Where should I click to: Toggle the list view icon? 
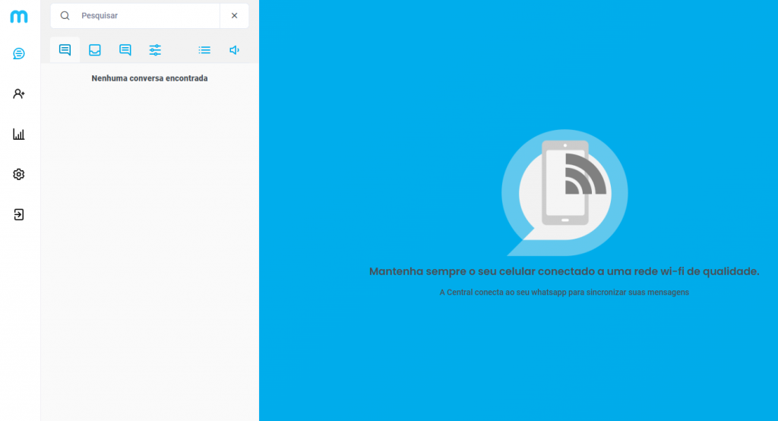click(204, 50)
